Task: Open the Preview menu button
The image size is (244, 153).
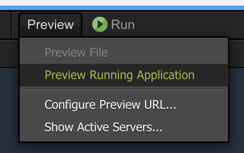Action: click(x=50, y=24)
